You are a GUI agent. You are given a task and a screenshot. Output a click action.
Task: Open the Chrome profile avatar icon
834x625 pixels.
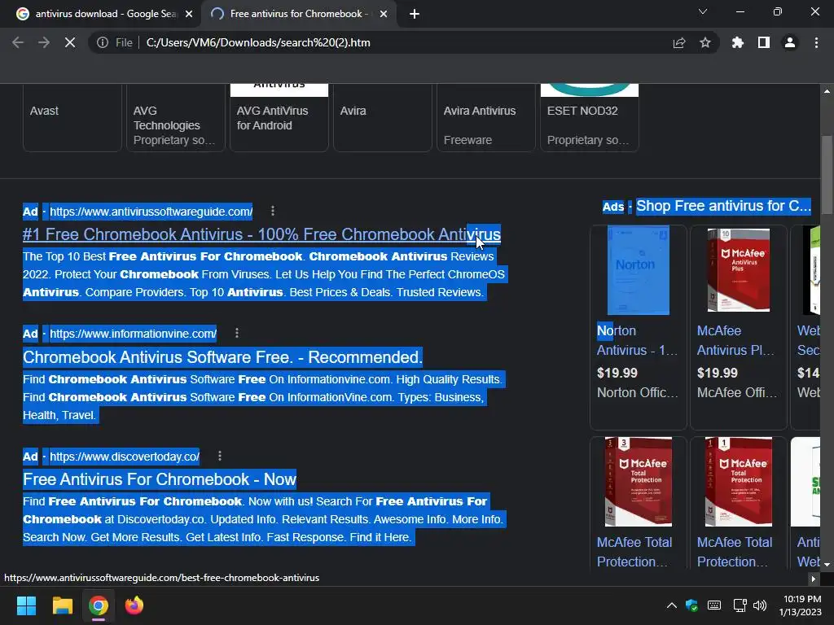click(x=789, y=42)
